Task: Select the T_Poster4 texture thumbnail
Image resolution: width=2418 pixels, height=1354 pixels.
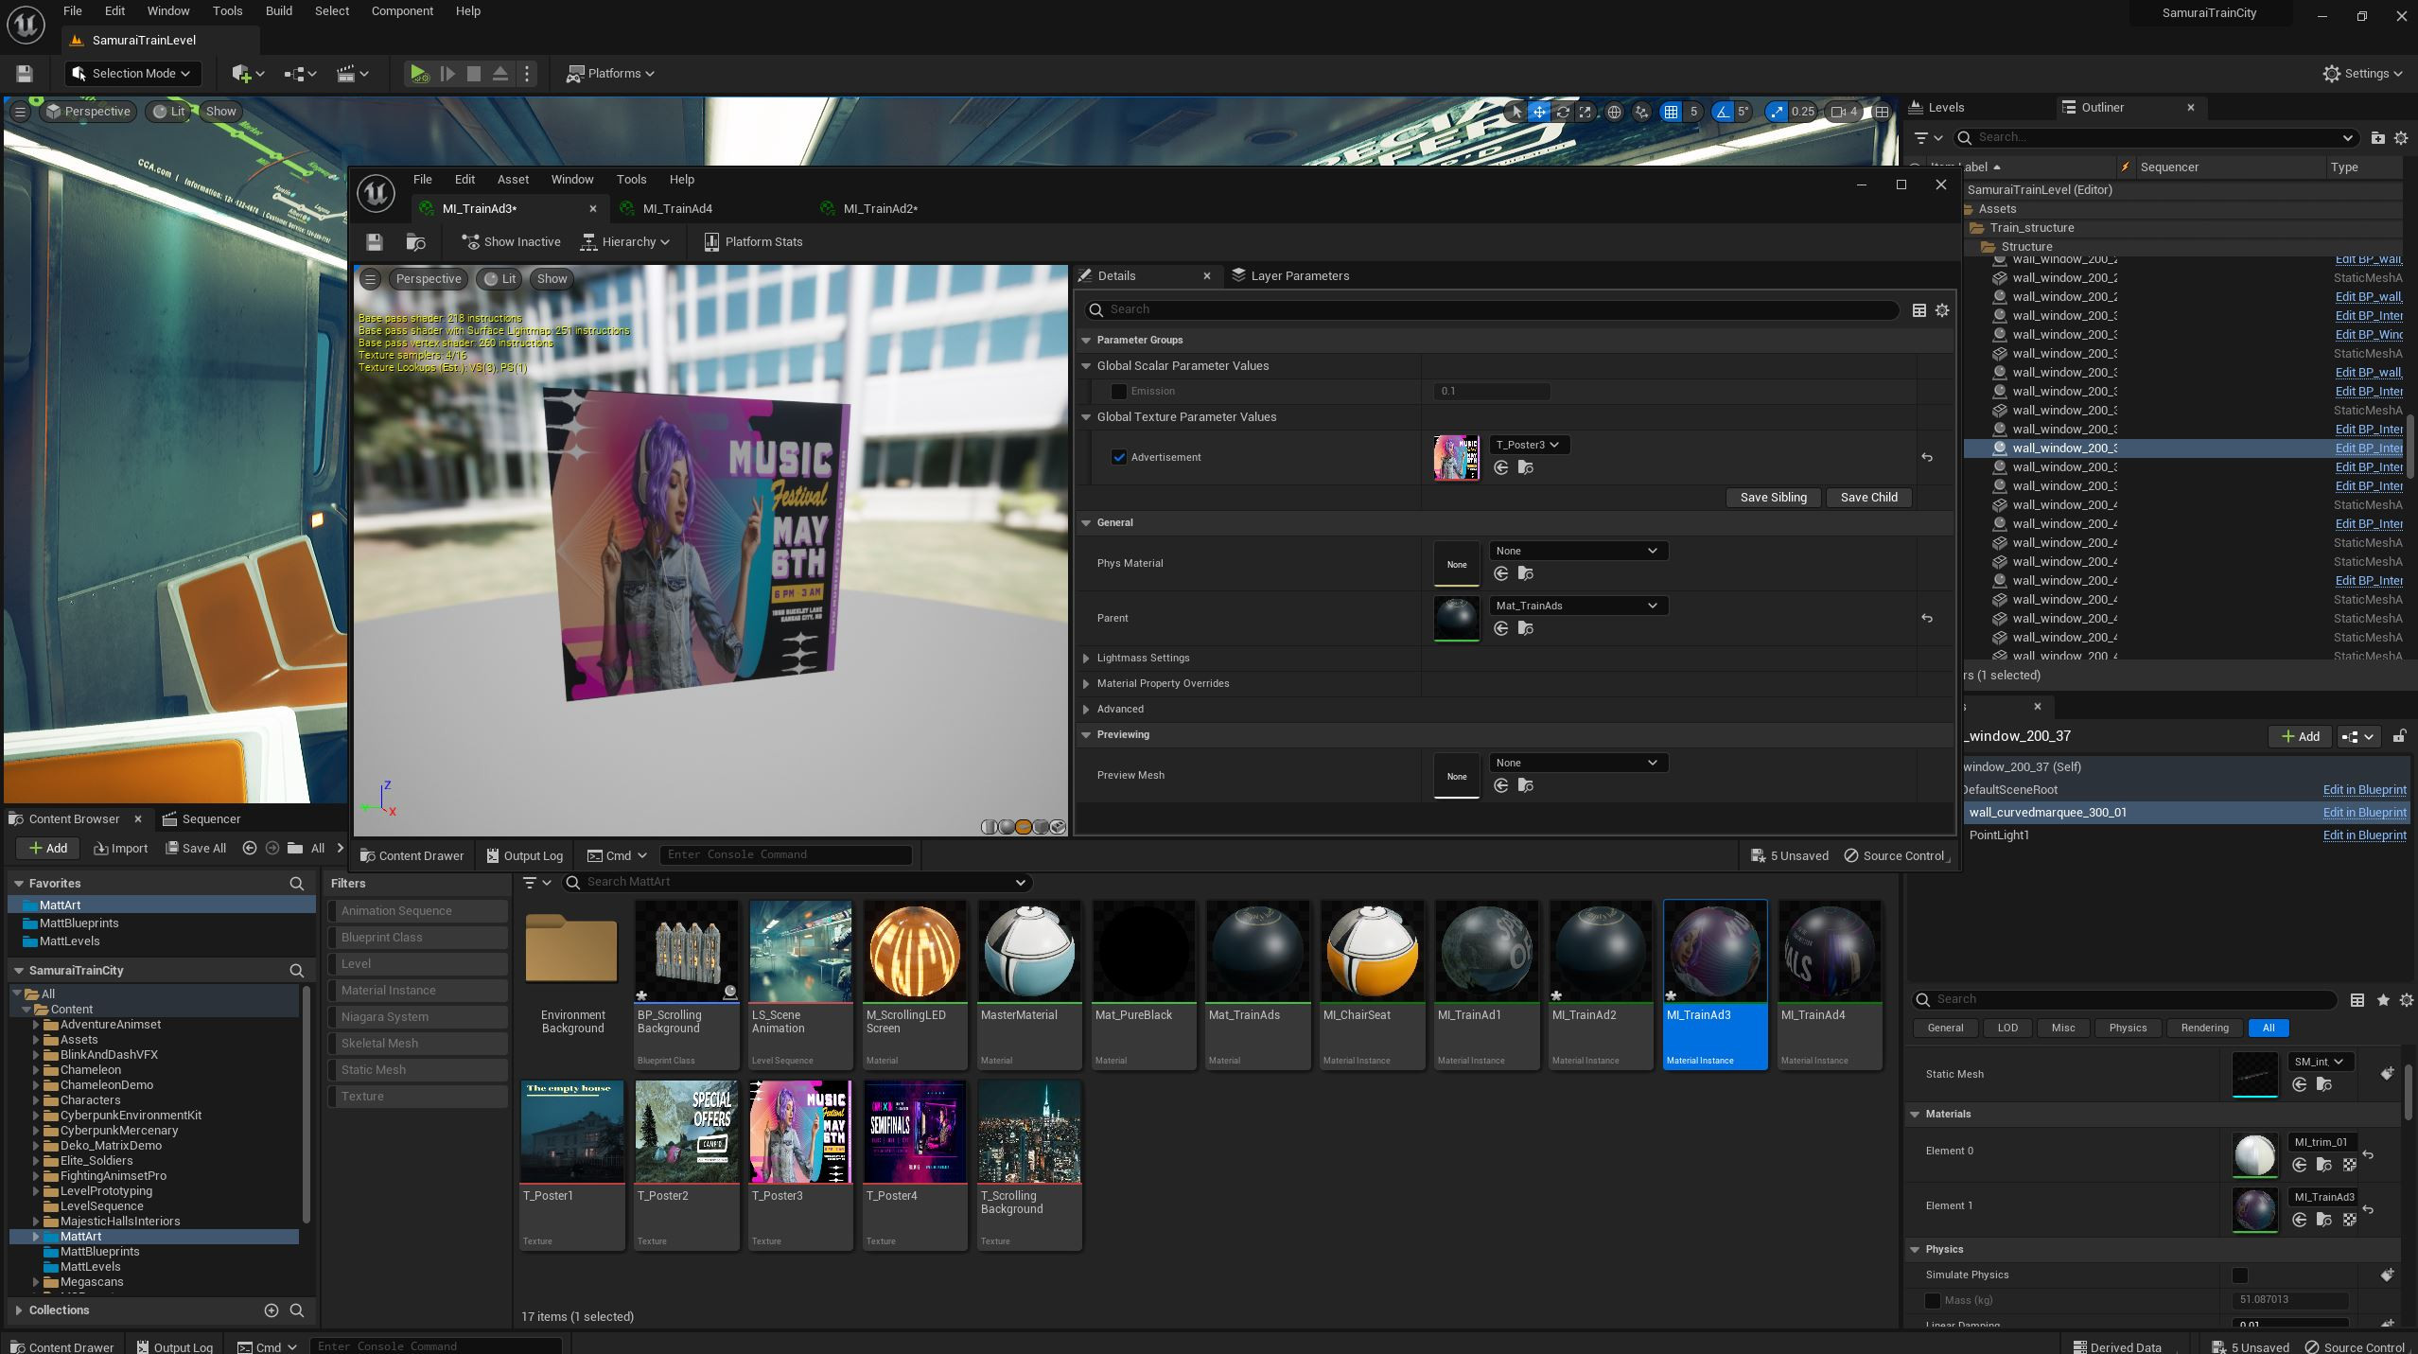Action: (x=914, y=1132)
